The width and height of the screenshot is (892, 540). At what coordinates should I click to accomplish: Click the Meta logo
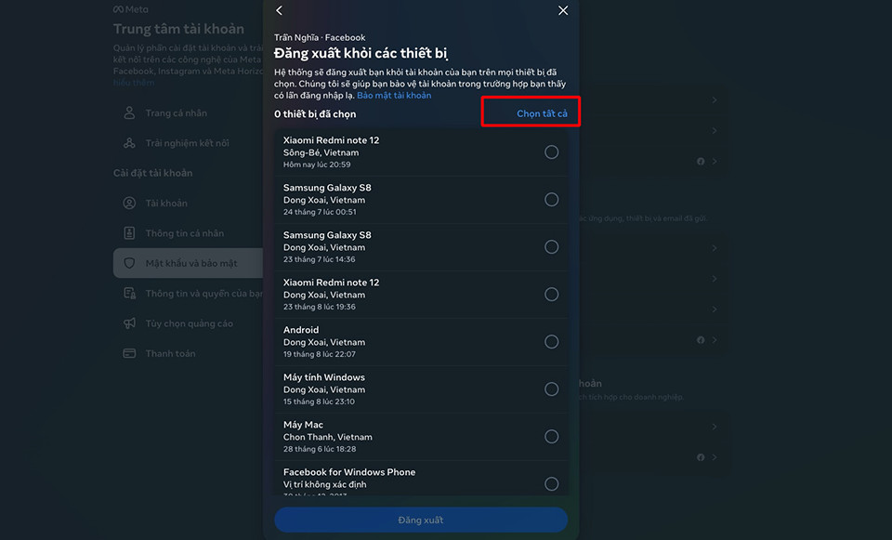(130, 9)
